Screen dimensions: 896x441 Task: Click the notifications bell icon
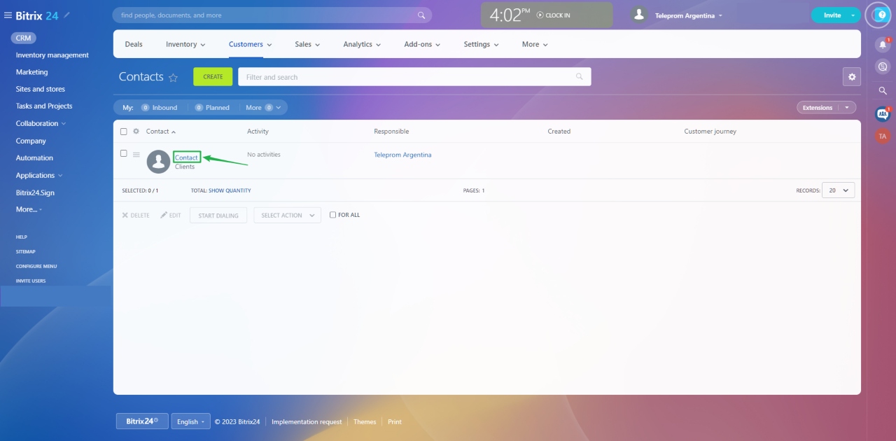click(x=883, y=44)
